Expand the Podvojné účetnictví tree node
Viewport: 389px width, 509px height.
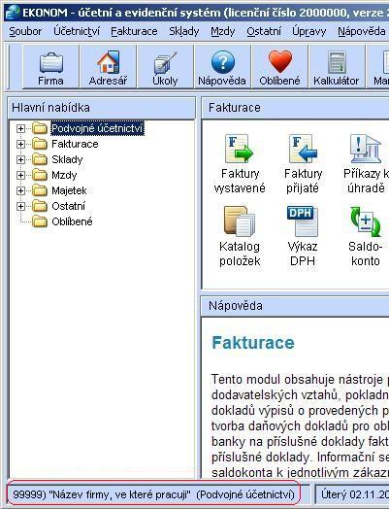coord(20,128)
